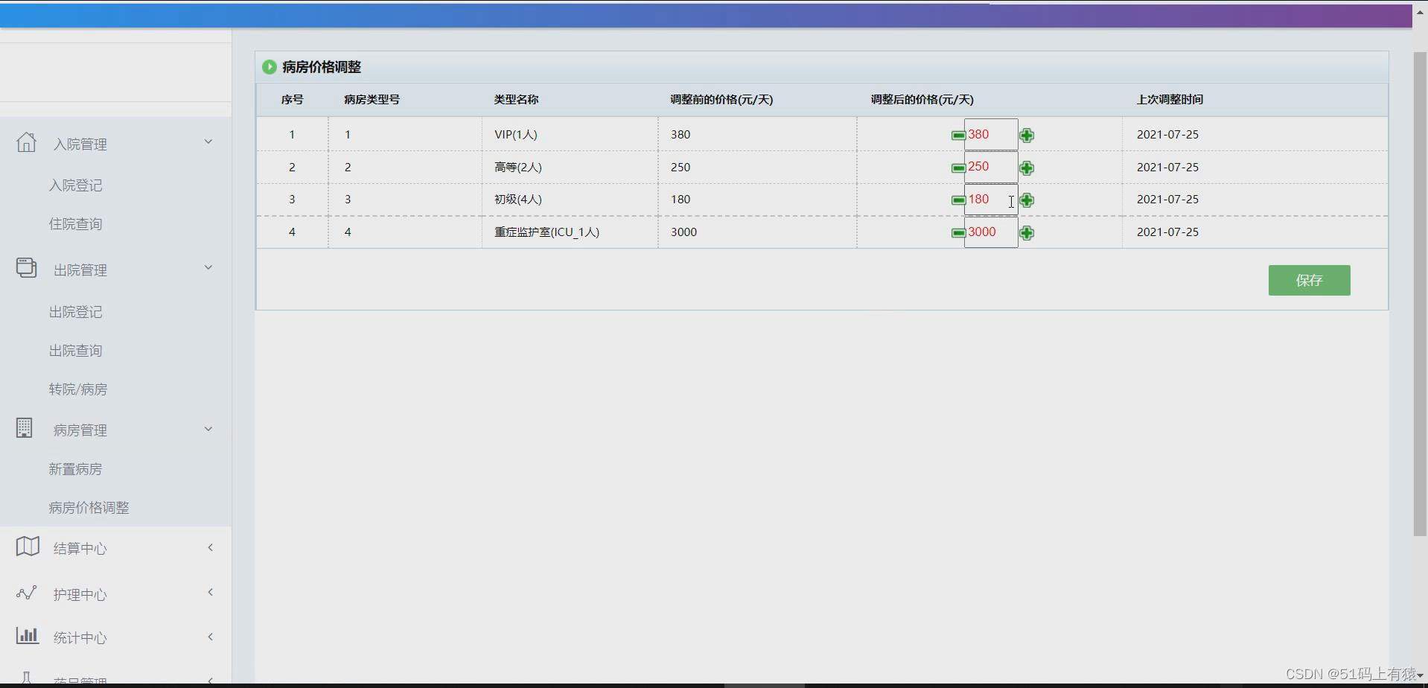Click the bar-chart icon for 统计中心

point(28,635)
